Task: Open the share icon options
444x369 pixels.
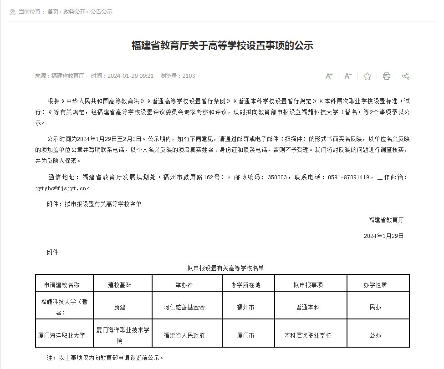Action: 406,76
